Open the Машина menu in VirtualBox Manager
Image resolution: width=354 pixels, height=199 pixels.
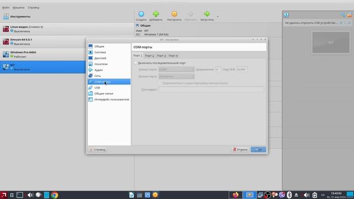click(x=18, y=7)
